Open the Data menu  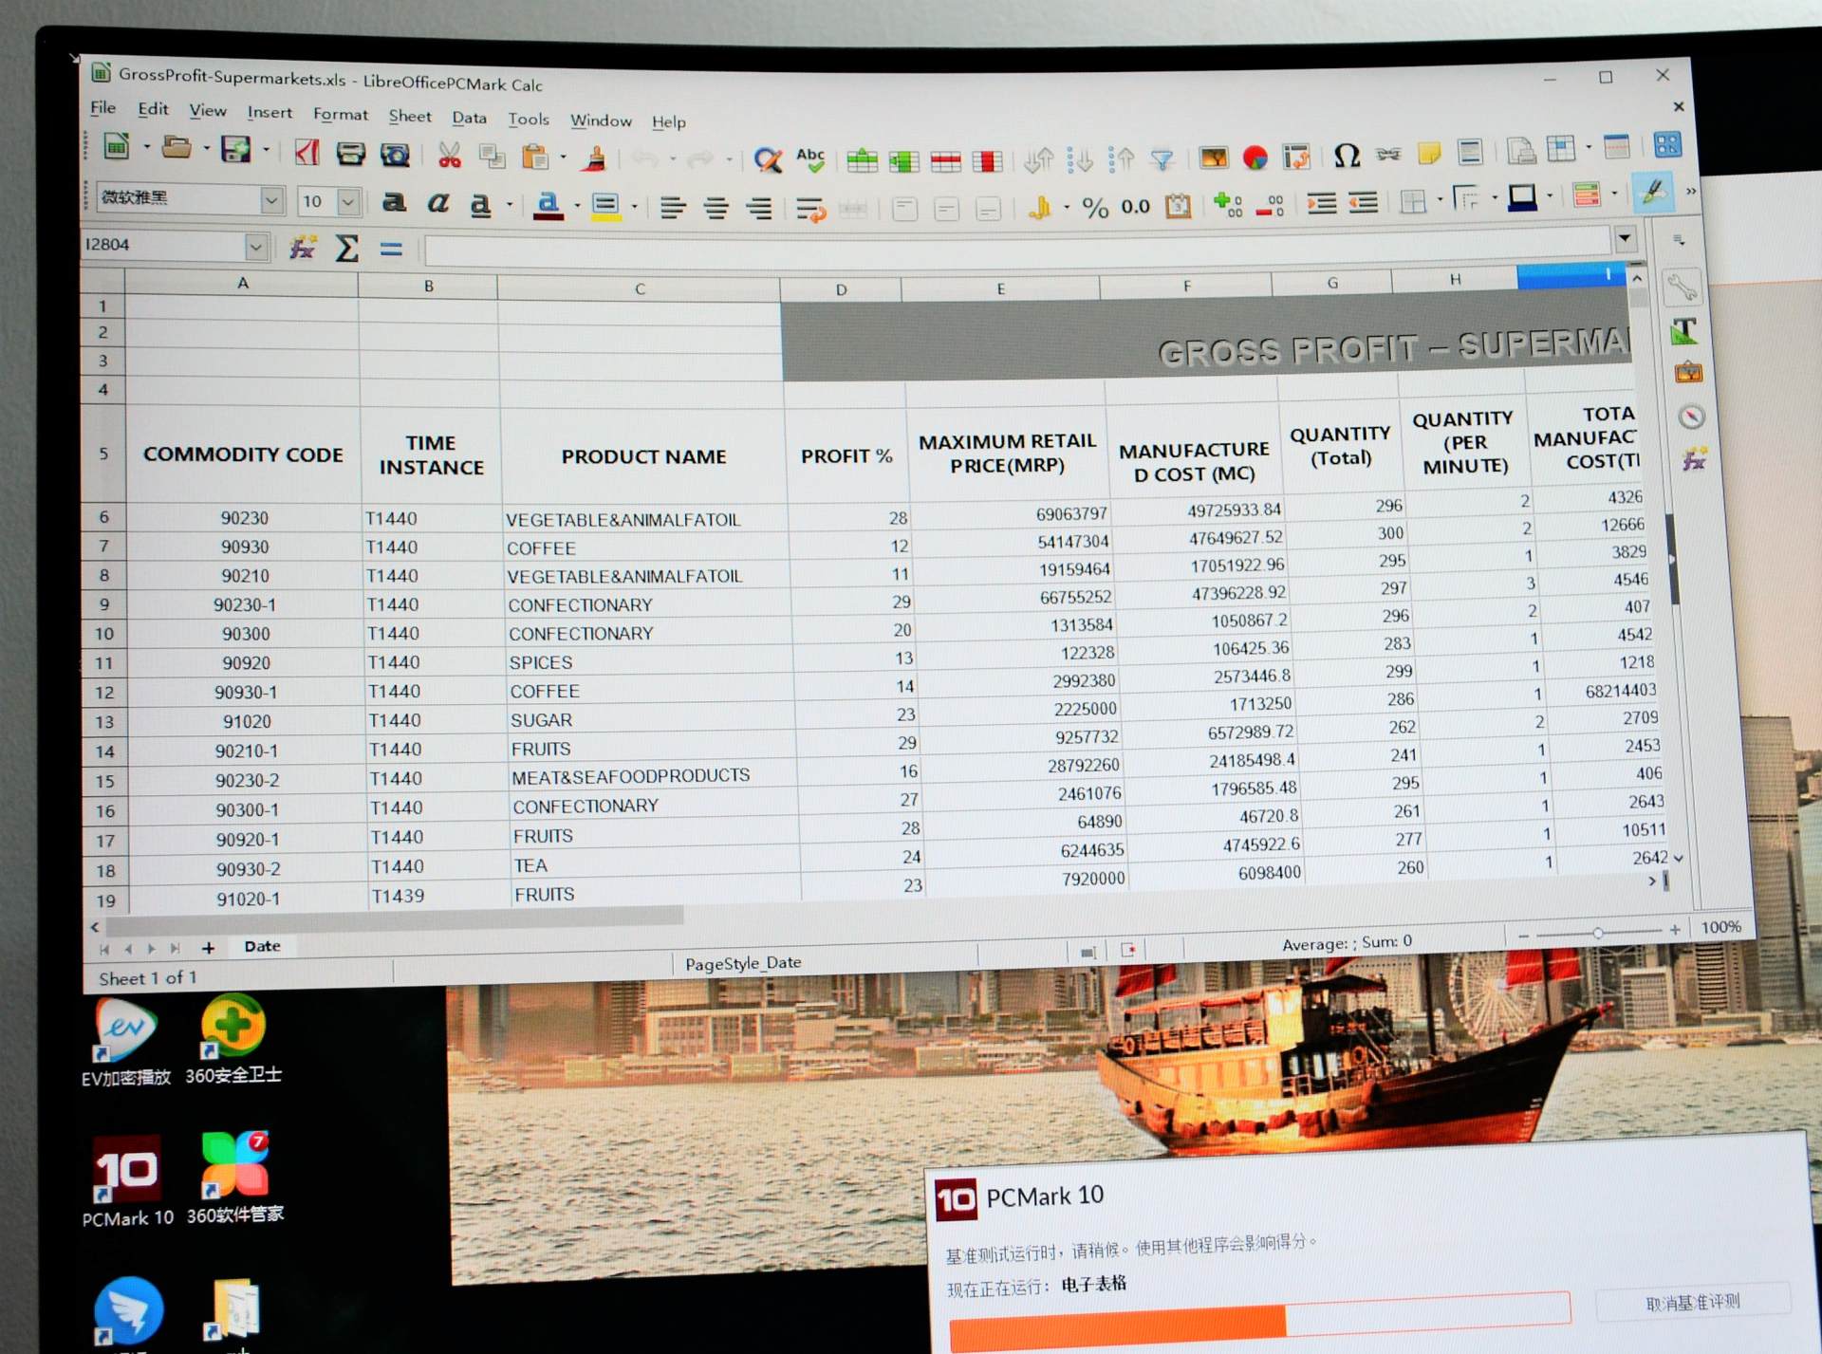pyautogui.click(x=469, y=118)
